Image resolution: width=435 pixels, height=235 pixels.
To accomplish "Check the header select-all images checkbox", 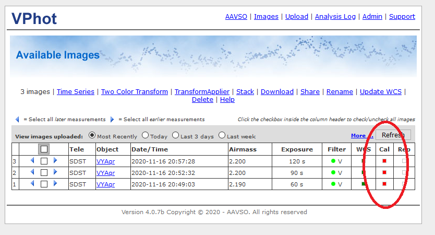I will point(44,149).
